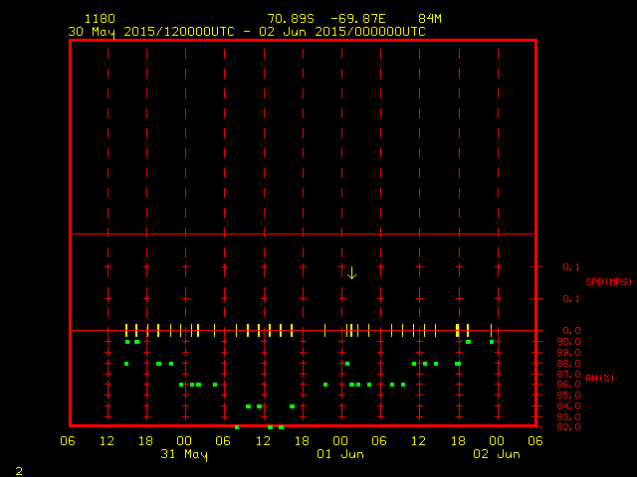
Task: Click the 84.0 humidity scale value
Action: [x=571, y=405]
